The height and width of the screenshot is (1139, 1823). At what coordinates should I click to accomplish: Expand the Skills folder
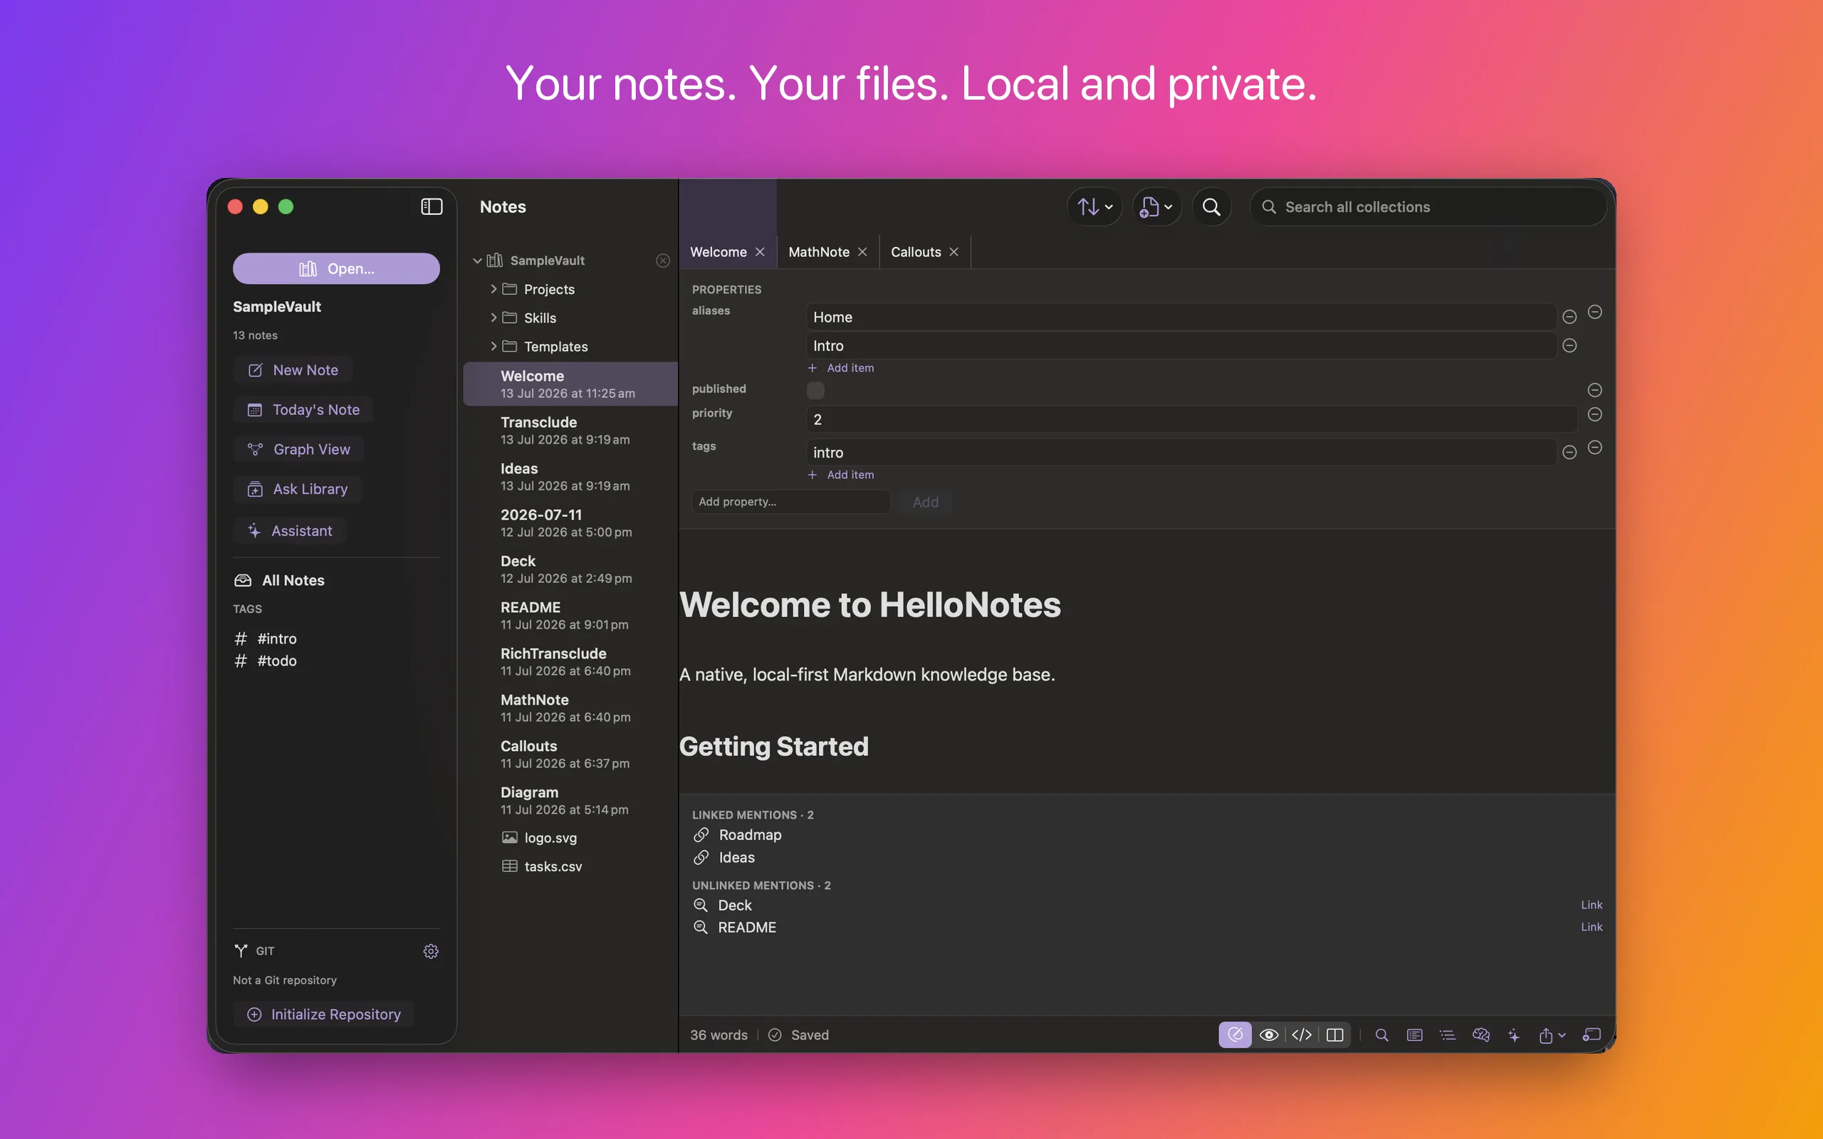click(493, 318)
